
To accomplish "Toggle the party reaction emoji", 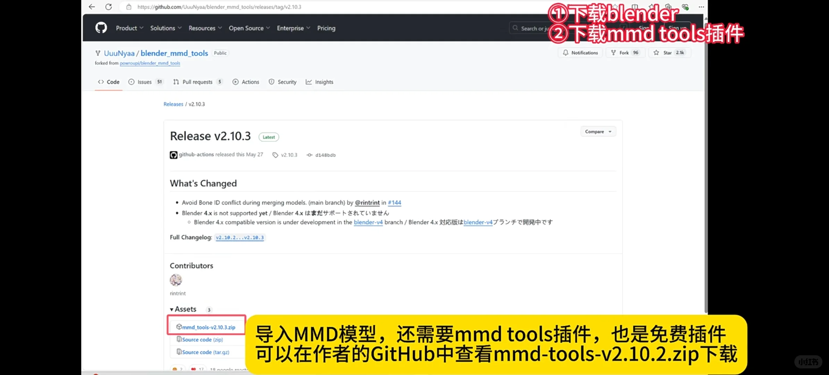I will point(177,369).
